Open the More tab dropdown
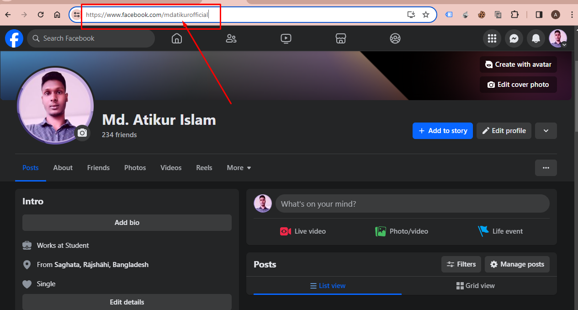The width and height of the screenshot is (578, 310). [239, 168]
